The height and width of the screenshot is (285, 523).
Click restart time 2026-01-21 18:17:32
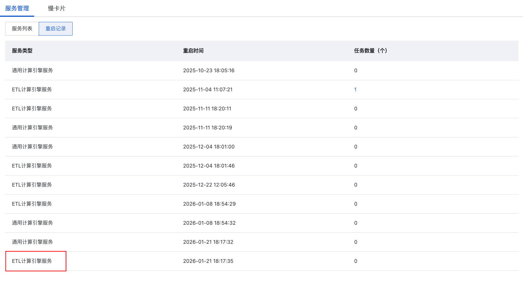(x=208, y=242)
